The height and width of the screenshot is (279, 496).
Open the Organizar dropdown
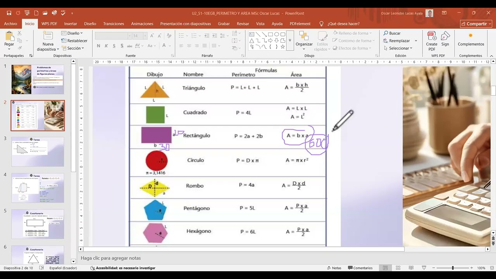(304, 40)
